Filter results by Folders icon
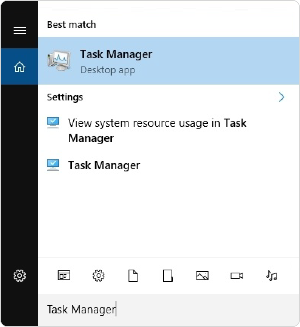 [x=168, y=276]
